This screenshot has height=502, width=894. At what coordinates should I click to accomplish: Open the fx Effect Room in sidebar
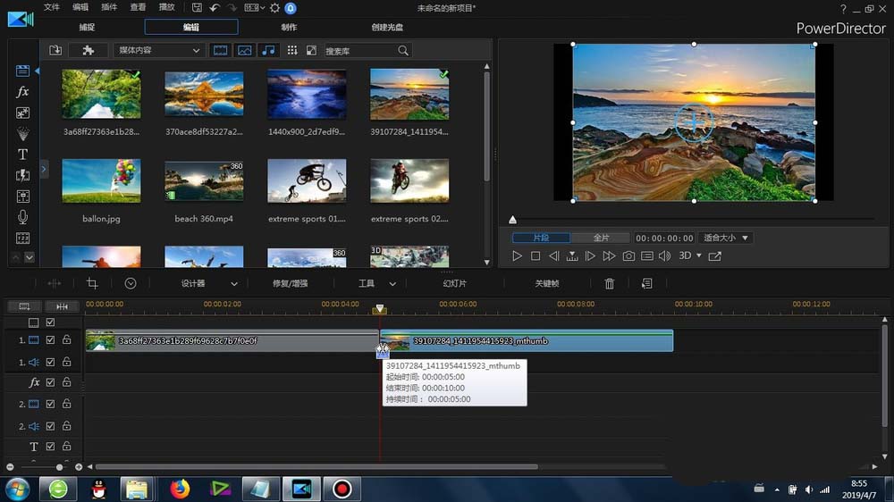point(23,92)
